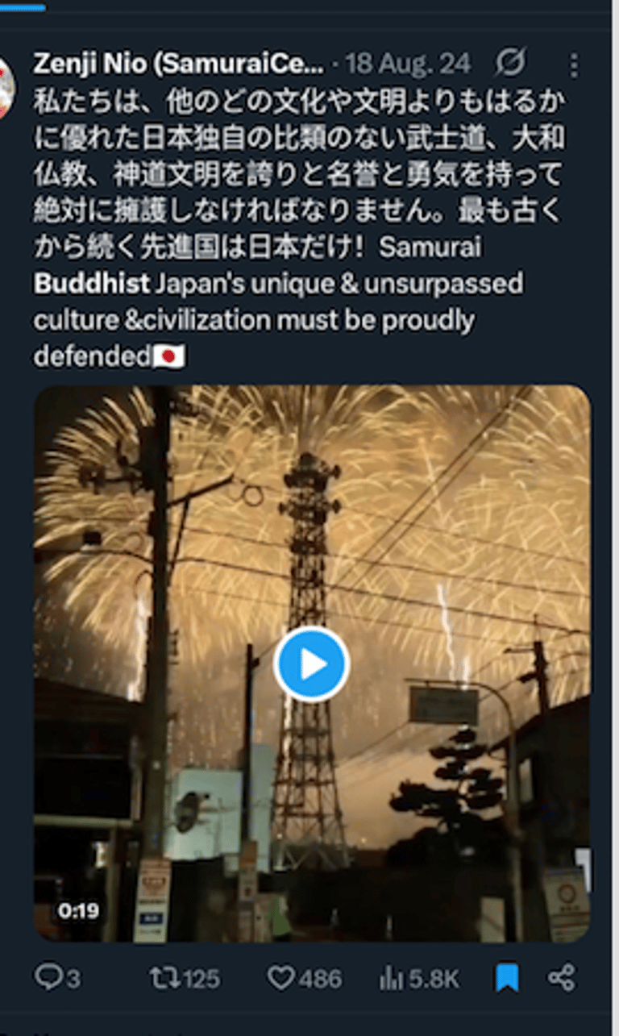This screenshot has height=1036, width=619.
Task: Click the like count 486
Action: [x=320, y=980]
